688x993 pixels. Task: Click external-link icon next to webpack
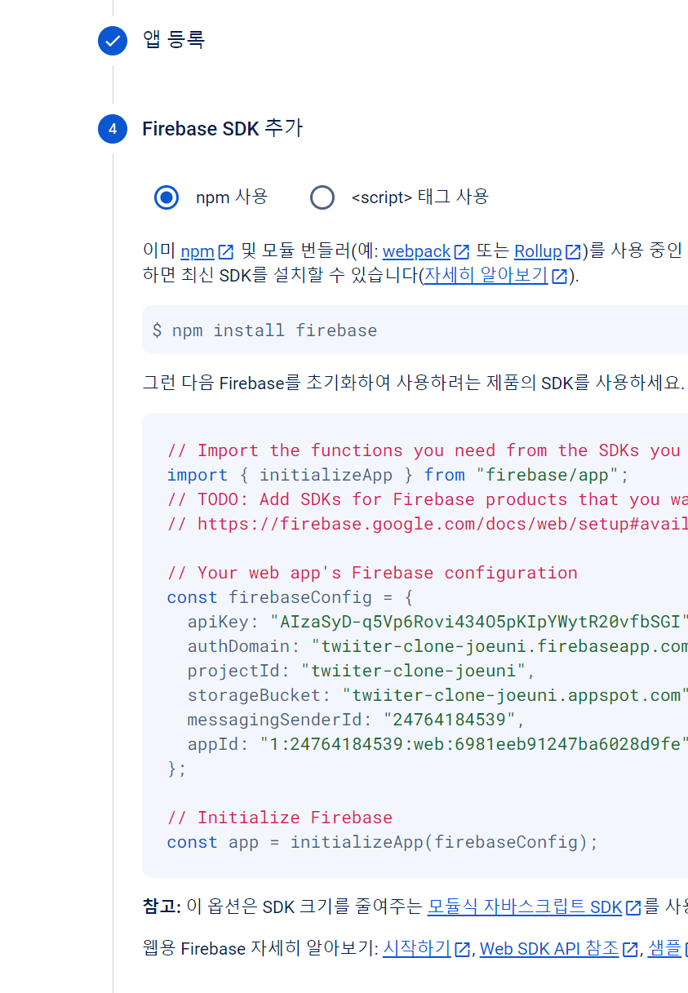point(462,251)
